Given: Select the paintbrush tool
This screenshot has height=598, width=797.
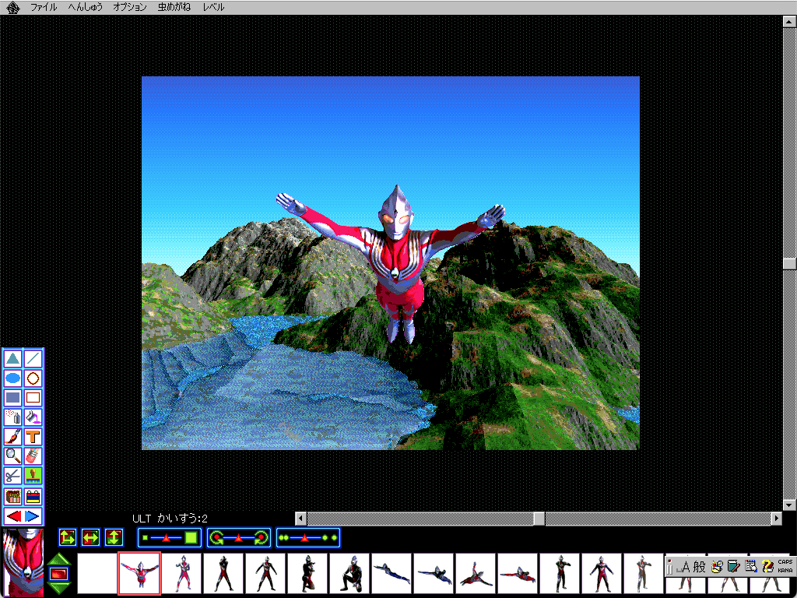Looking at the screenshot, I should click(x=13, y=437).
